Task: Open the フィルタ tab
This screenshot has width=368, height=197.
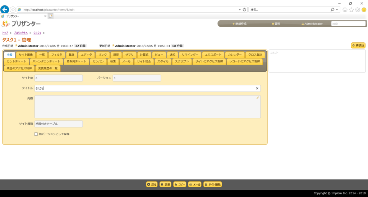Action: click(57, 55)
